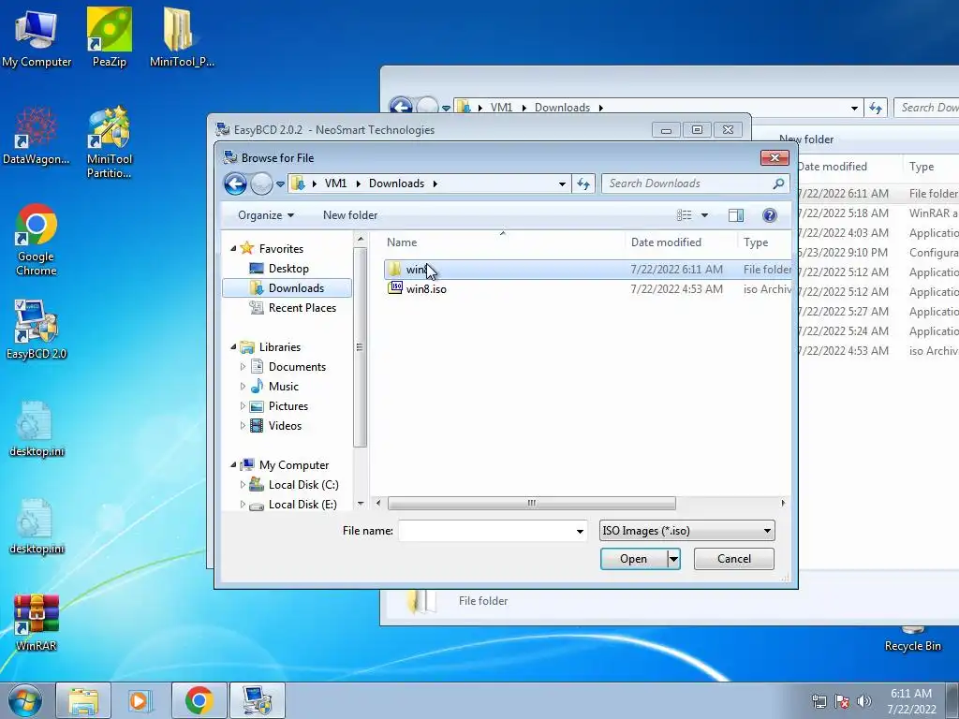
Task: Refresh the Downloads listing in Browse dialog
Action: pos(583,183)
